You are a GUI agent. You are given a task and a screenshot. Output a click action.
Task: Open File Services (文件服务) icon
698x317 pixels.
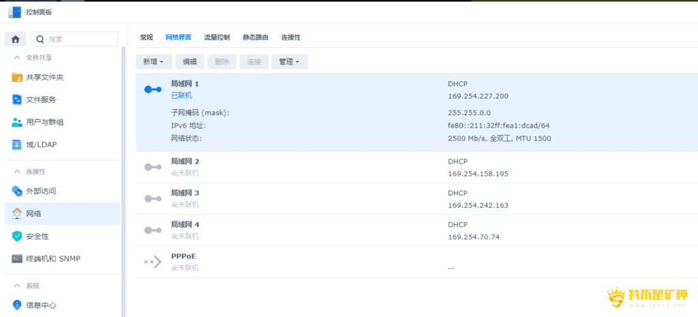[x=17, y=100]
